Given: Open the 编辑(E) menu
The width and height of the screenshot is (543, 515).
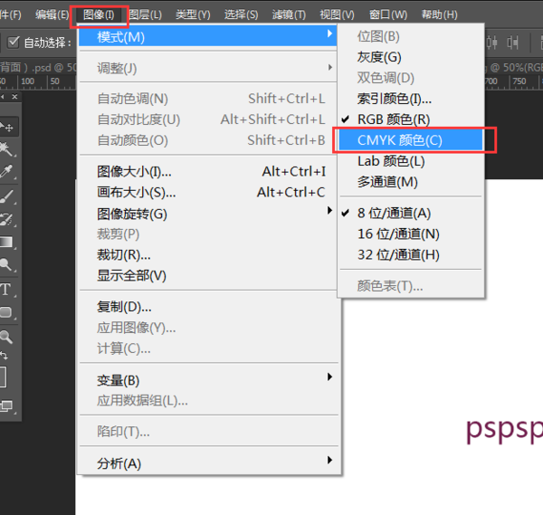Looking at the screenshot, I should point(52,14).
